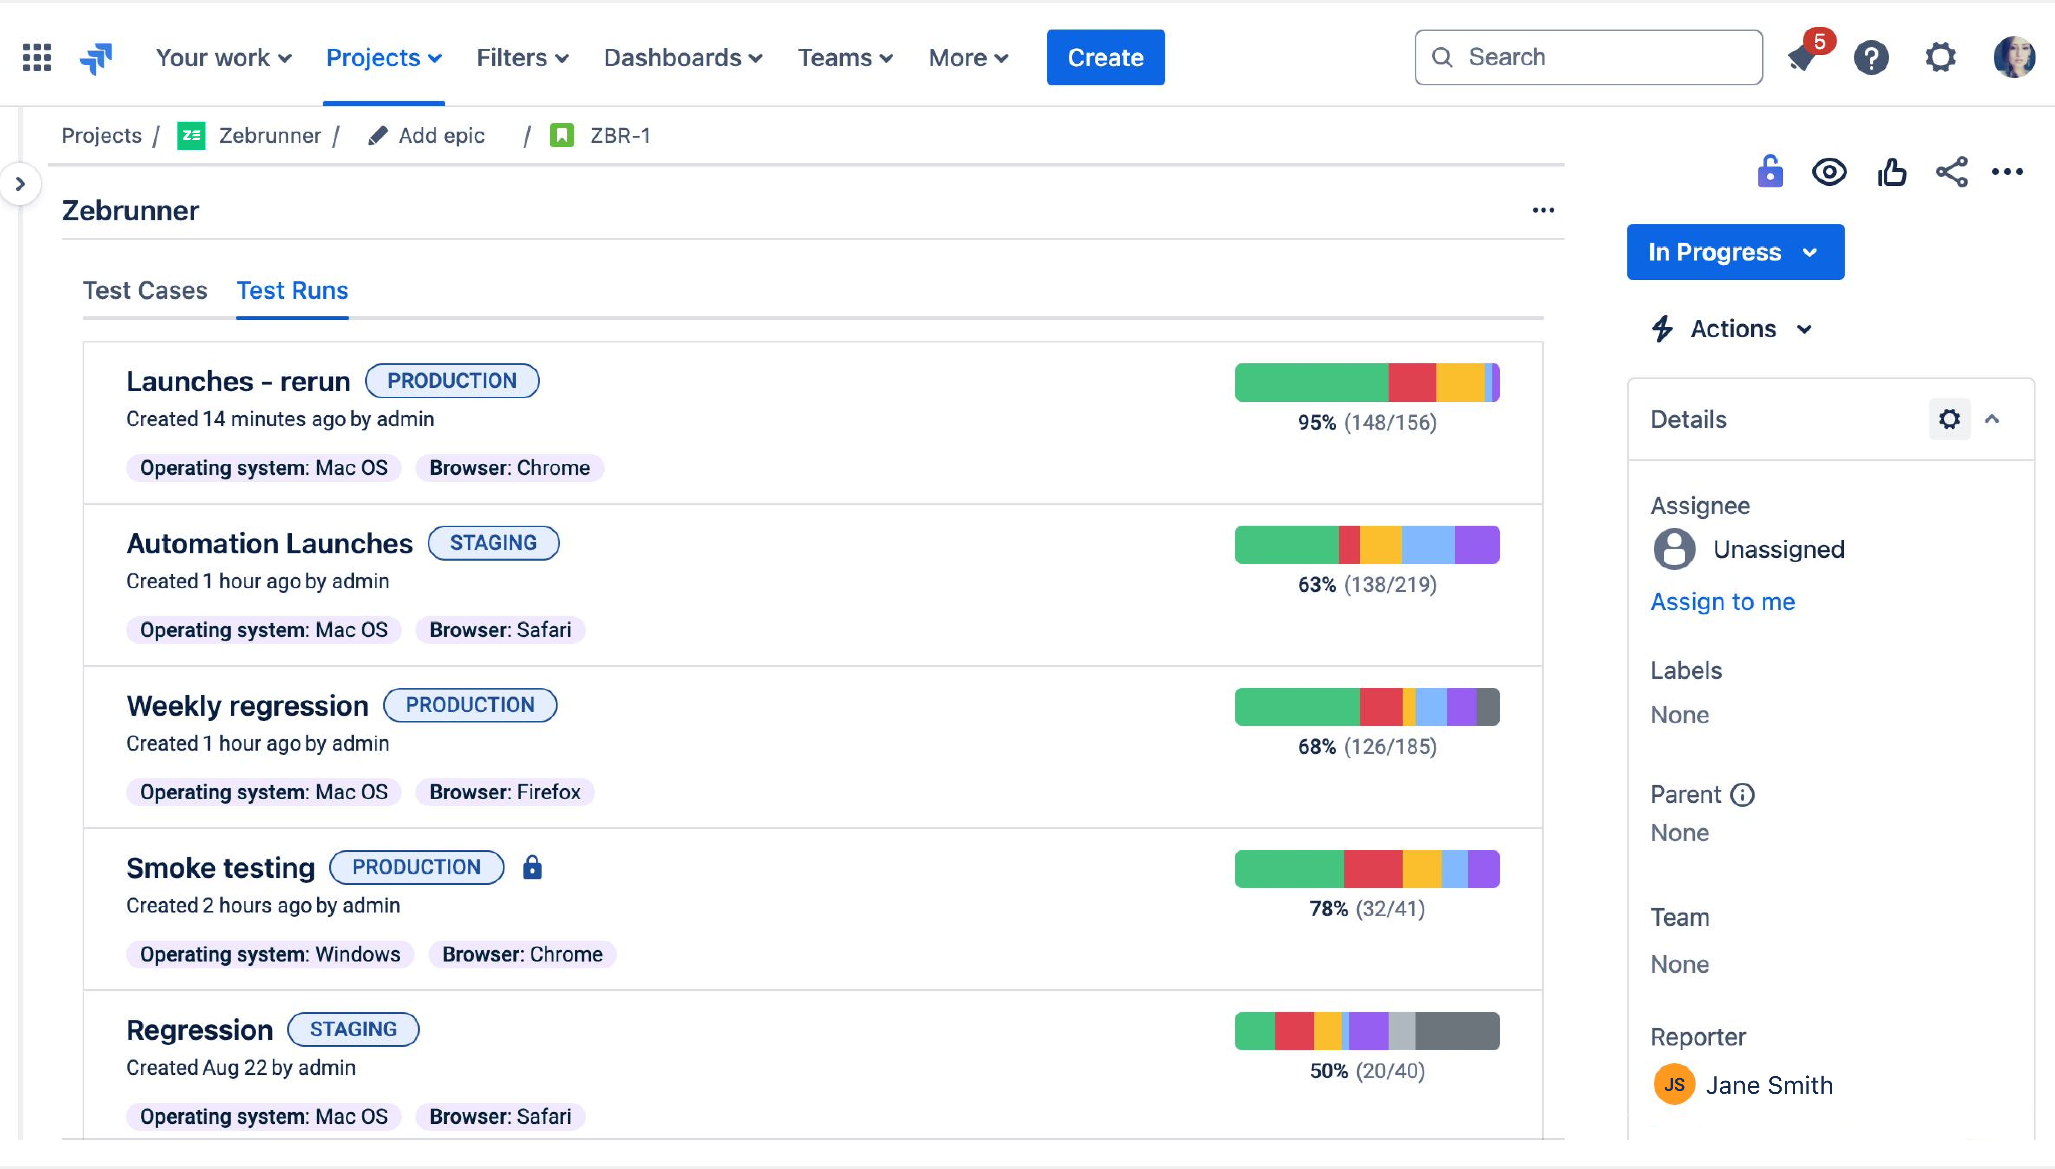Viewport: 2055px width, 1169px height.
Task: Click the Launches - rerun results progress bar
Action: (1367, 383)
